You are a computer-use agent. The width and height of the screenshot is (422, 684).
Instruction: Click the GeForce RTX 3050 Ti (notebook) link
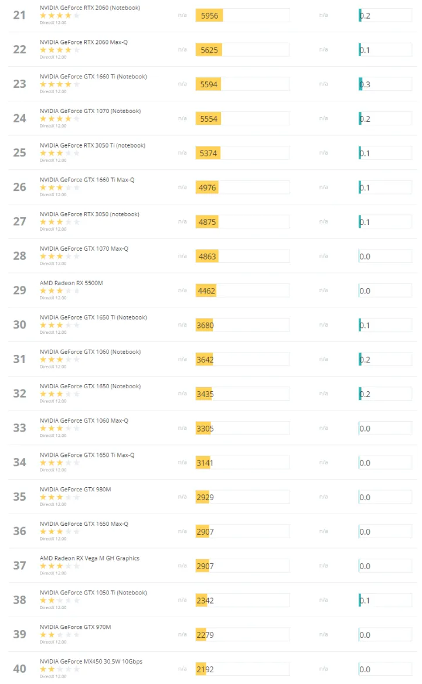(x=93, y=145)
